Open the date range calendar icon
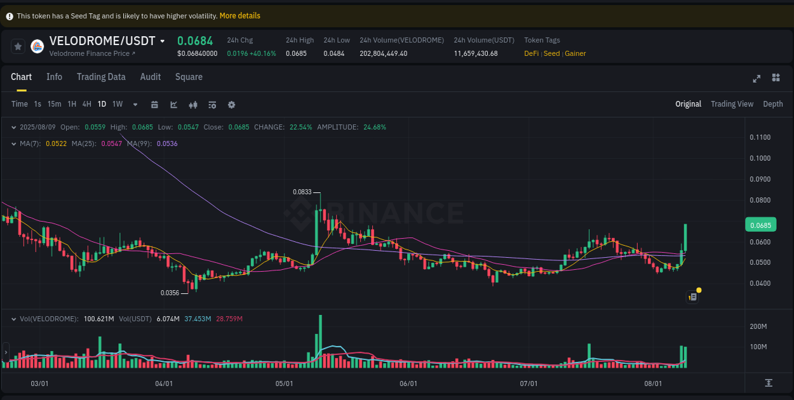 (x=154, y=104)
